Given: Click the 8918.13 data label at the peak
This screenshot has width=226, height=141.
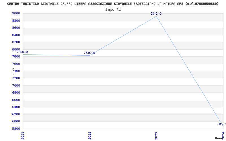Looking at the screenshot, I should 156,14.
